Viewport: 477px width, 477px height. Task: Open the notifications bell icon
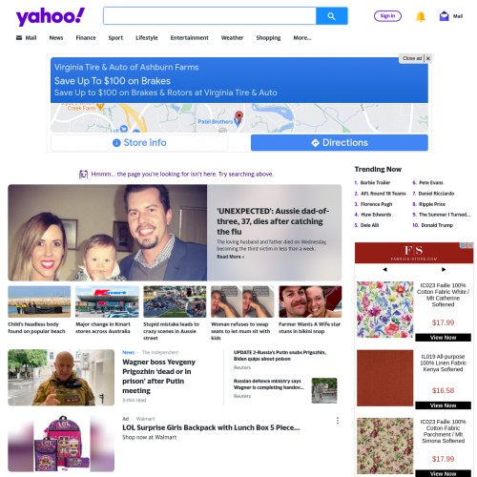click(421, 16)
